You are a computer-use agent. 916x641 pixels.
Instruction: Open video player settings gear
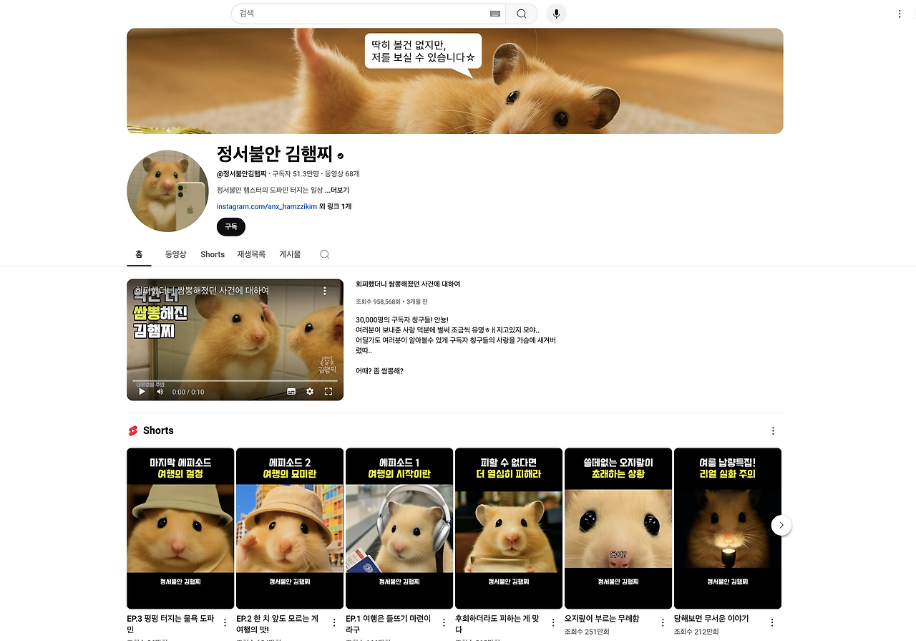tap(309, 392)
